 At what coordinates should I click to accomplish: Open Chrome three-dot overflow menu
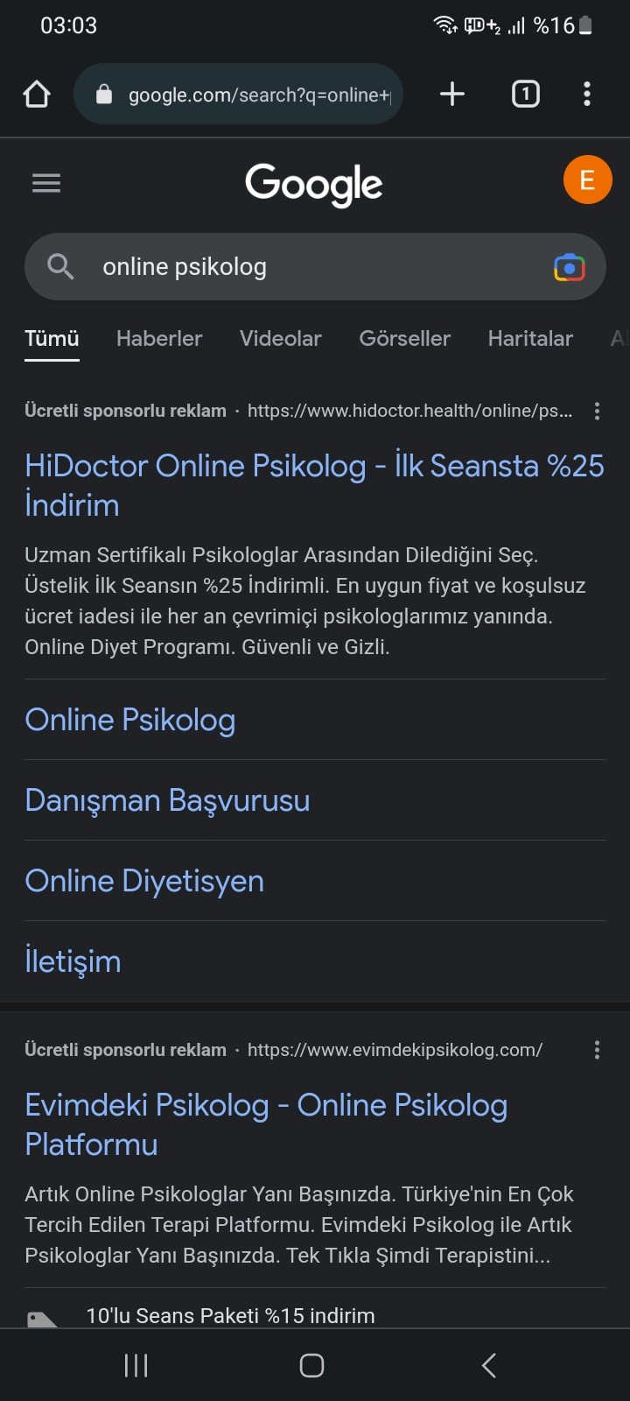[x=587, y=94]
